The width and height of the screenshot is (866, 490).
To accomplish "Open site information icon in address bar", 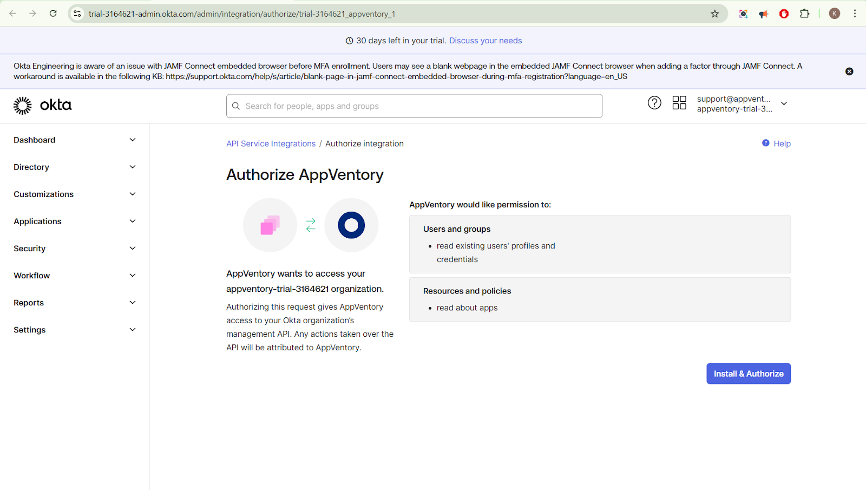I will [x=77, y=14].
